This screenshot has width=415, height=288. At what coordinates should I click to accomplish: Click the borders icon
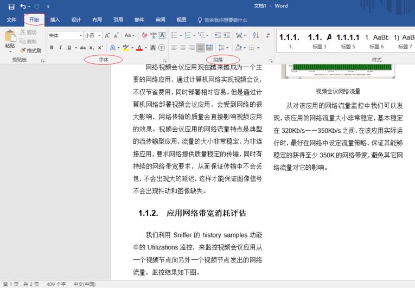pyautogui.click(x=252, y=48)
